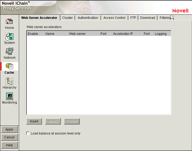This screenshot has height=151, width=192.
Task: Open the Network configuration icon
Action: click(9, 51)
